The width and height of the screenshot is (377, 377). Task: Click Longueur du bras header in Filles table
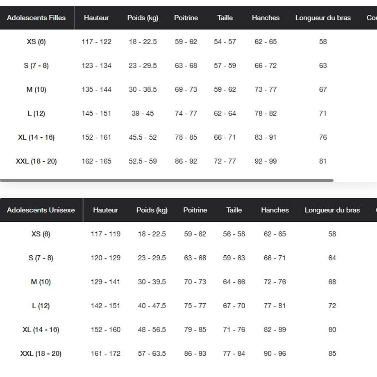point(323,18)
